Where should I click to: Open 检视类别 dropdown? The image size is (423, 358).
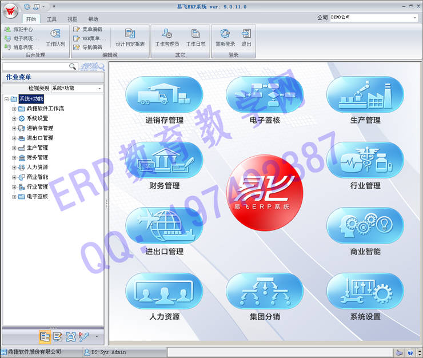point(77,88)
